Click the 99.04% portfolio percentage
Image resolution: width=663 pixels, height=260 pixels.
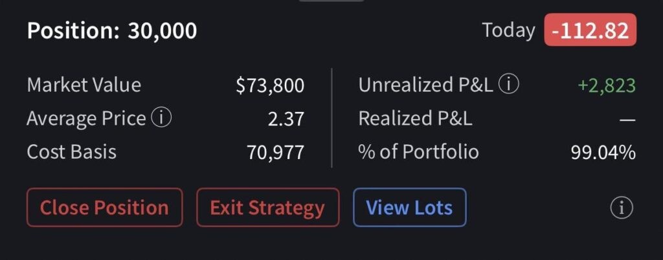click(x=603, y=152)
